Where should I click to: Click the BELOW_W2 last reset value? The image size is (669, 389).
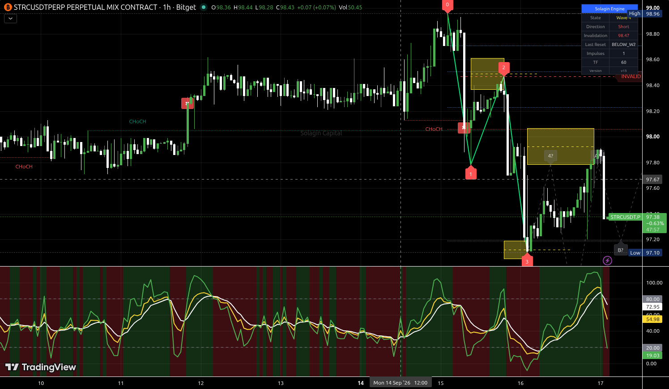pyautogui.click(x=623, y=45)
